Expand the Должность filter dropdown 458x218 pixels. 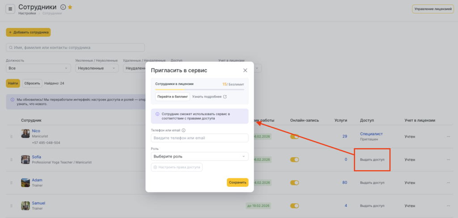point(38,68)
